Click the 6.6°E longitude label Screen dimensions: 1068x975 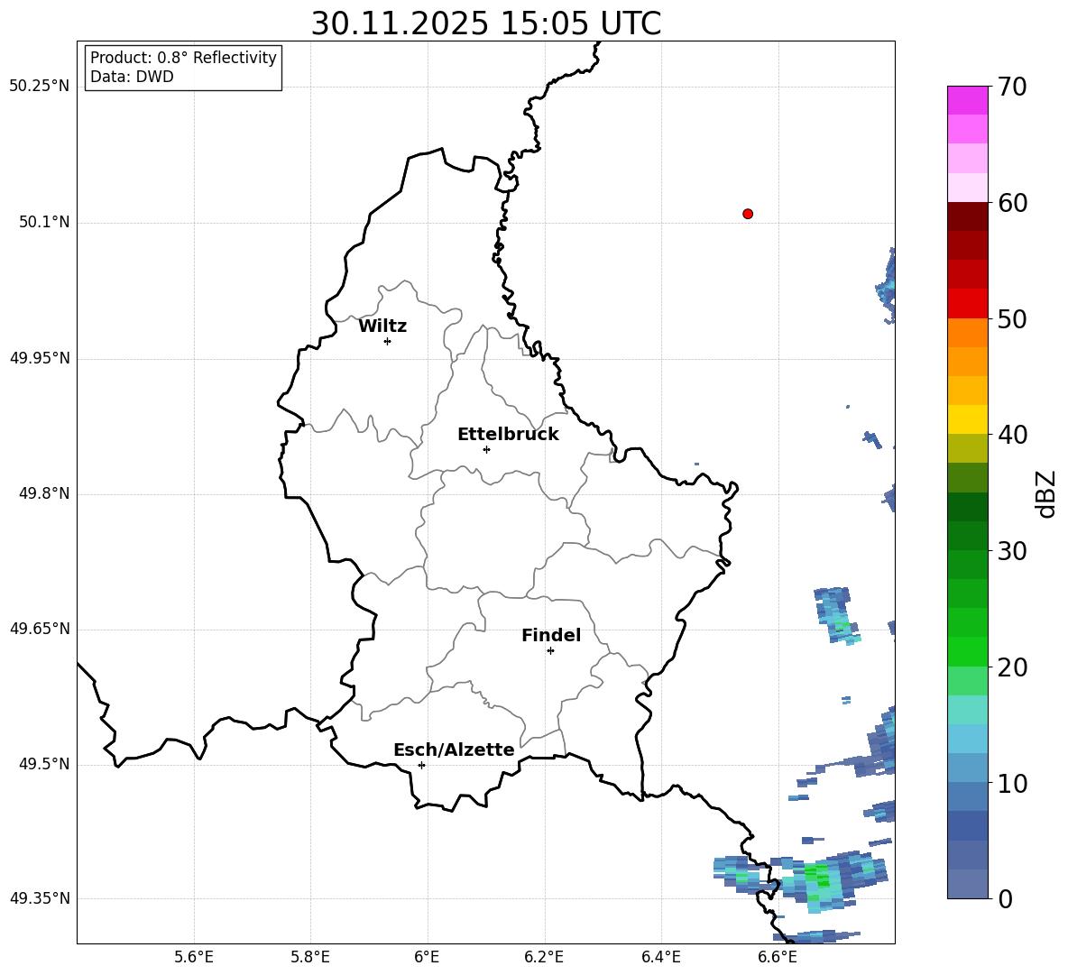778,957
